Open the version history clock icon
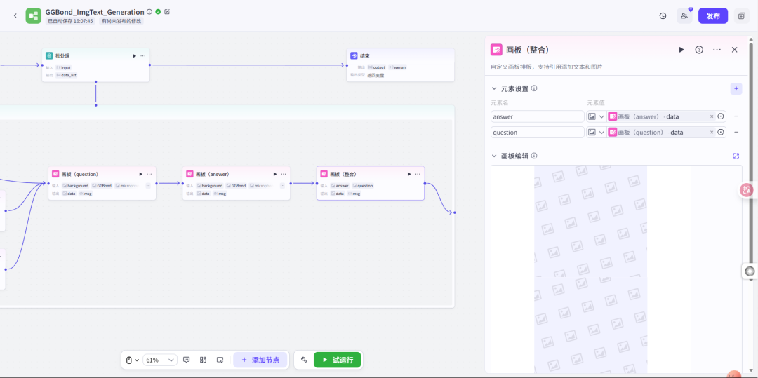This screenshot has height=378, width=758. click(663, 16)
